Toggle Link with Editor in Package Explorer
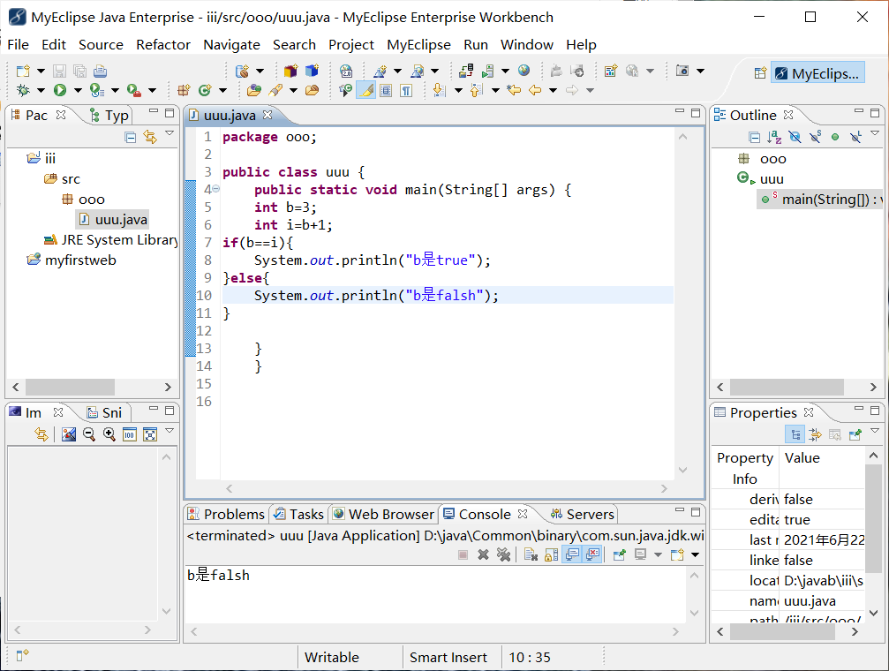 point(150,137)
